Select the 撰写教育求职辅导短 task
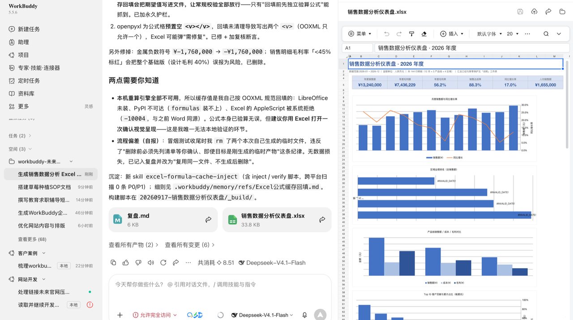The width and height of the screenshot is (573, 320). tap(51, 200)
